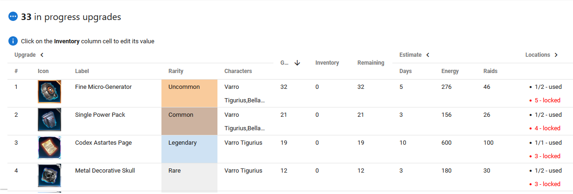Collapse the Upgrade column group

(42, 55)
